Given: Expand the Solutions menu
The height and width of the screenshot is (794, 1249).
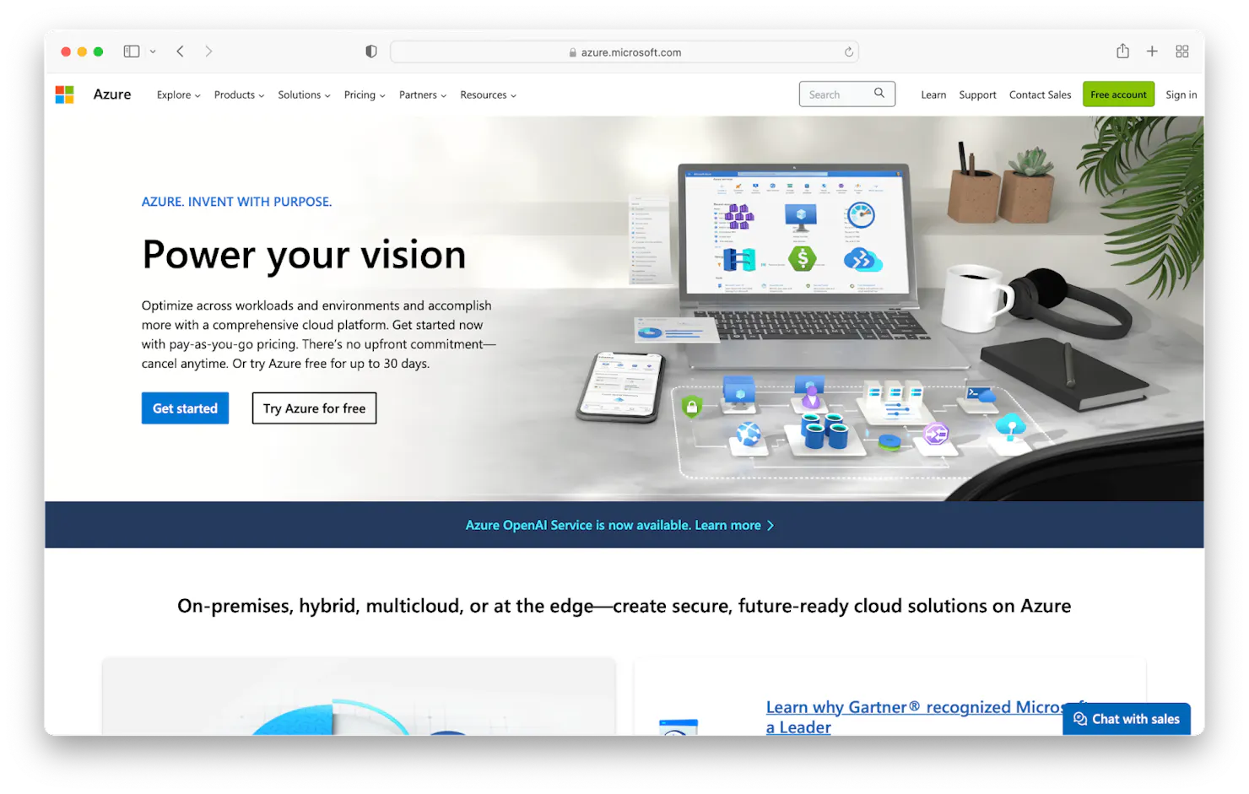Looking at the screenshot, I should 304,95.
